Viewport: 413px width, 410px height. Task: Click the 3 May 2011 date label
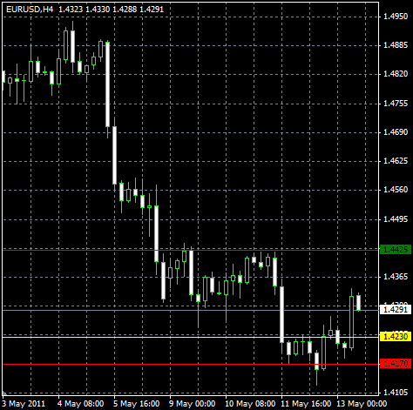24,404
